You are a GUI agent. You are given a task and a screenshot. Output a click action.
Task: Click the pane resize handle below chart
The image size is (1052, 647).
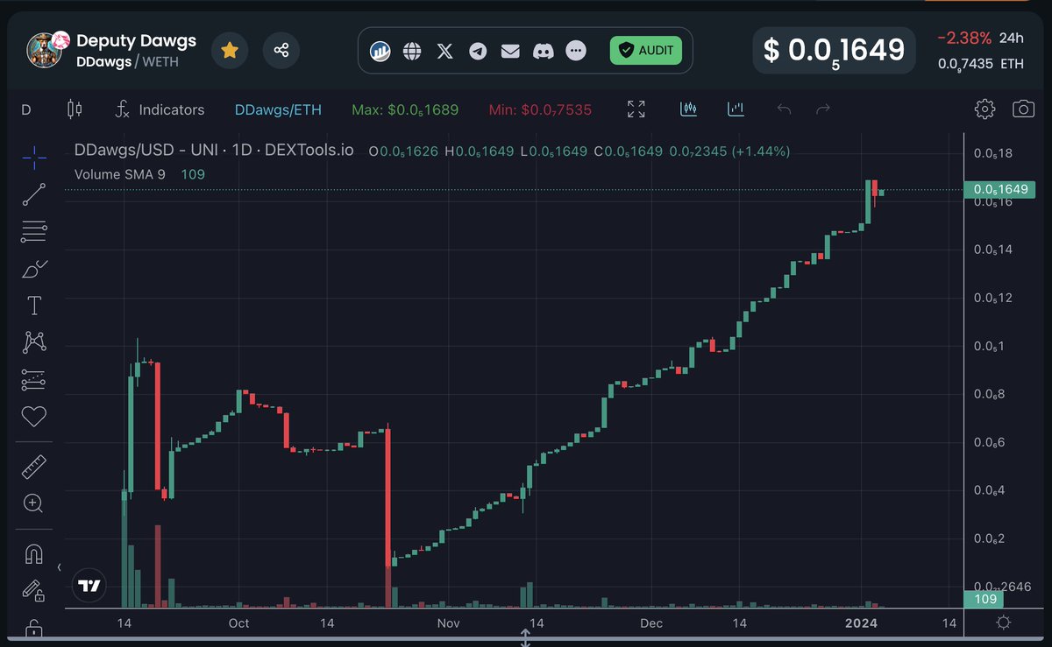pos(526,639)
